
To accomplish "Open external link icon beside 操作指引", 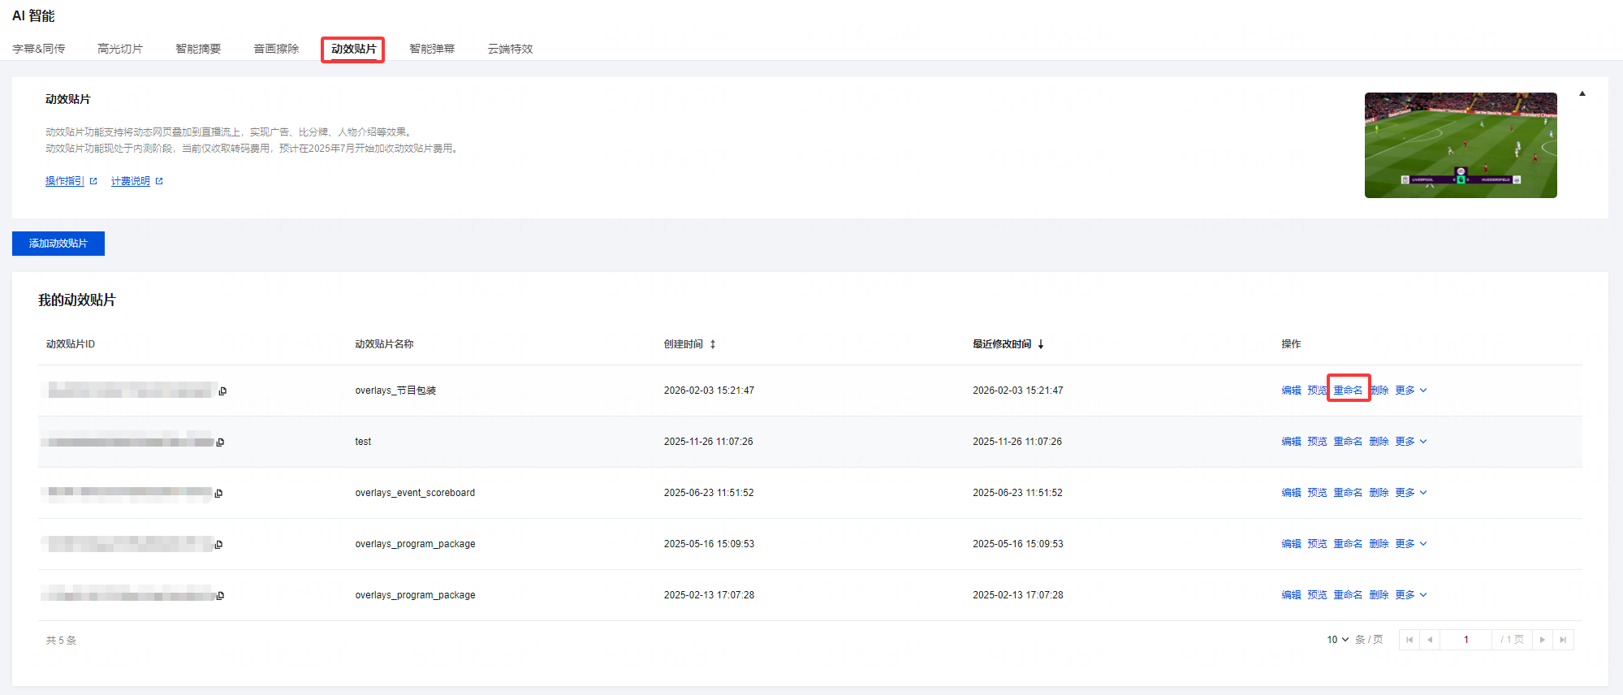I will pos(93,181).
